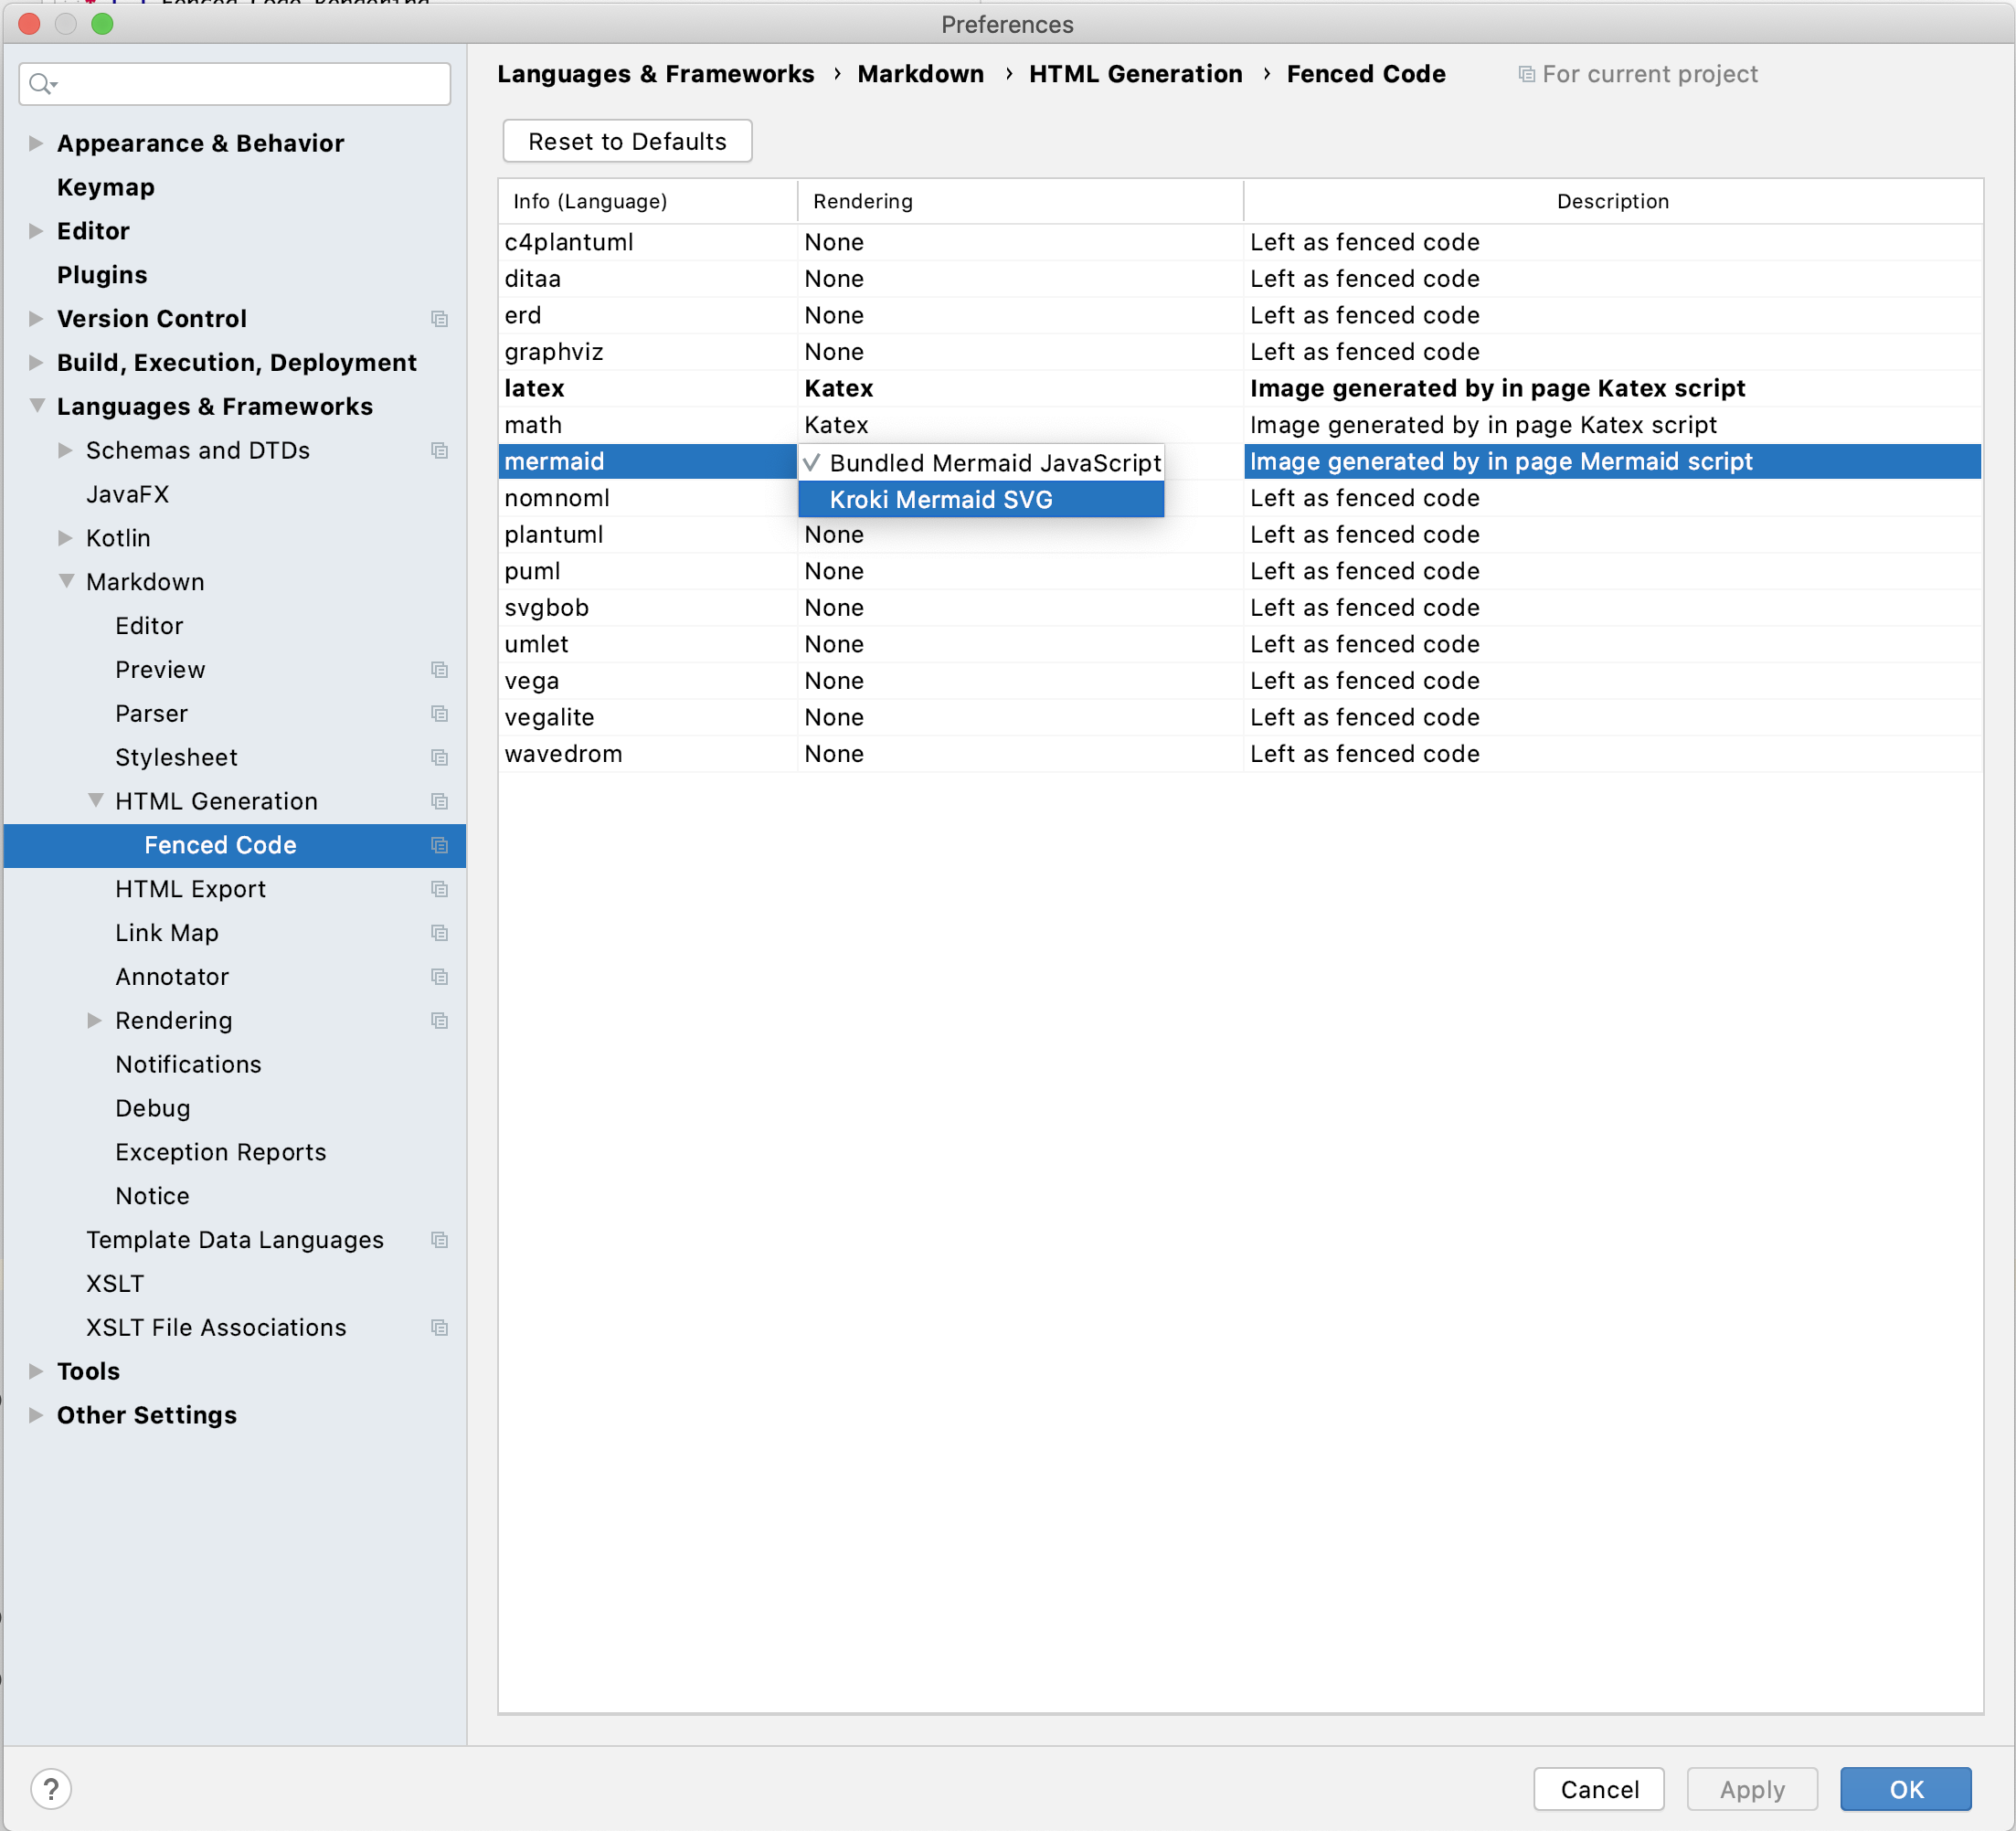Viewport: 2016px width, 1831px height.
Task: Expand the Appearance & Behavior section
Action: 35,143
